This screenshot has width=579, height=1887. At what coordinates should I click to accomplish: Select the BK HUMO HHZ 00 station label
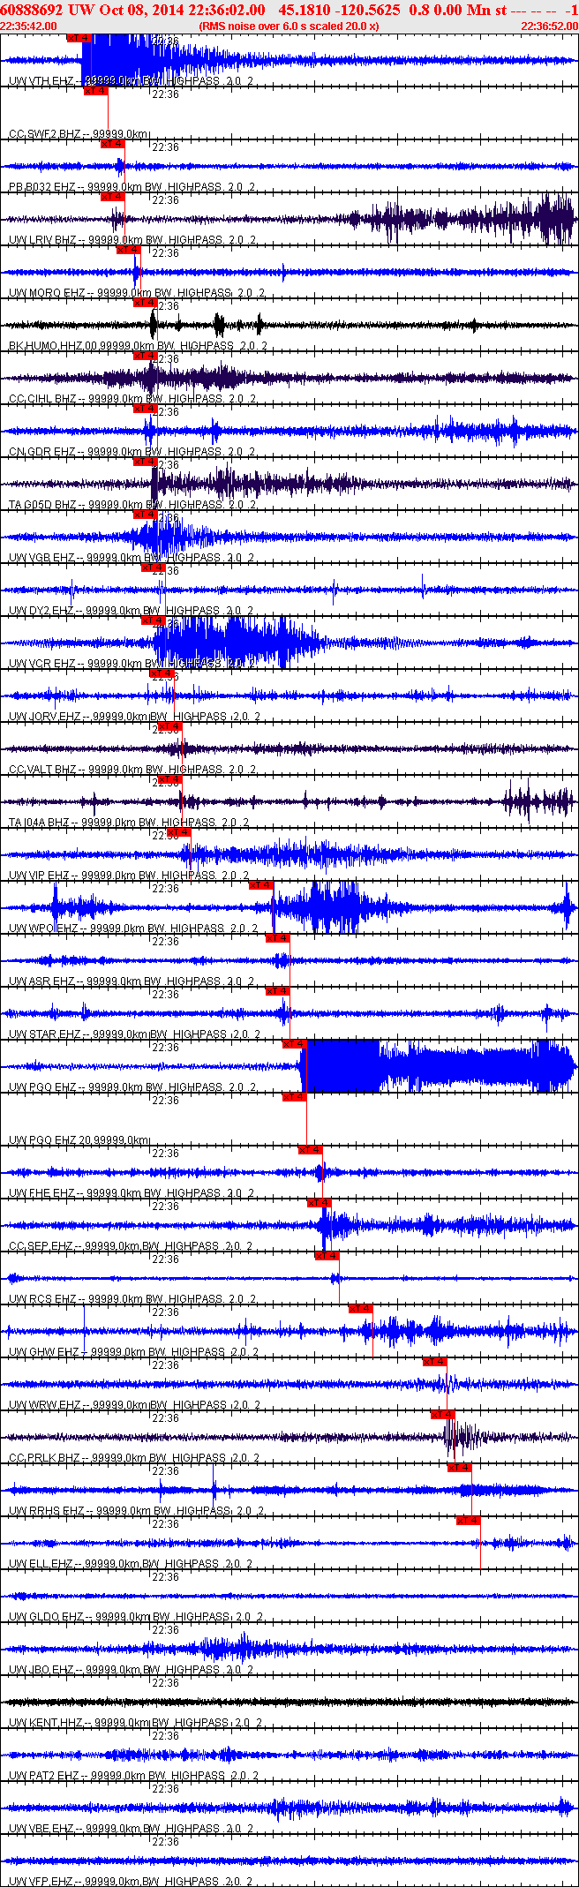137,346
